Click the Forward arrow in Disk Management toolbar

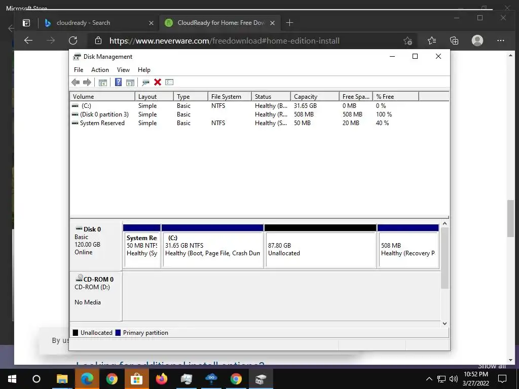[87, 83]
